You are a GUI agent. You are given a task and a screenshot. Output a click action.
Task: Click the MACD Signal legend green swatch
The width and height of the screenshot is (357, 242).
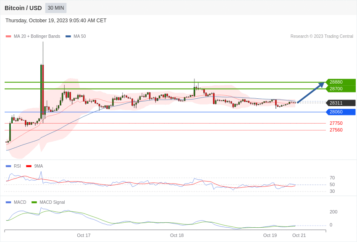pyautogui.click(x=34, y=203)
